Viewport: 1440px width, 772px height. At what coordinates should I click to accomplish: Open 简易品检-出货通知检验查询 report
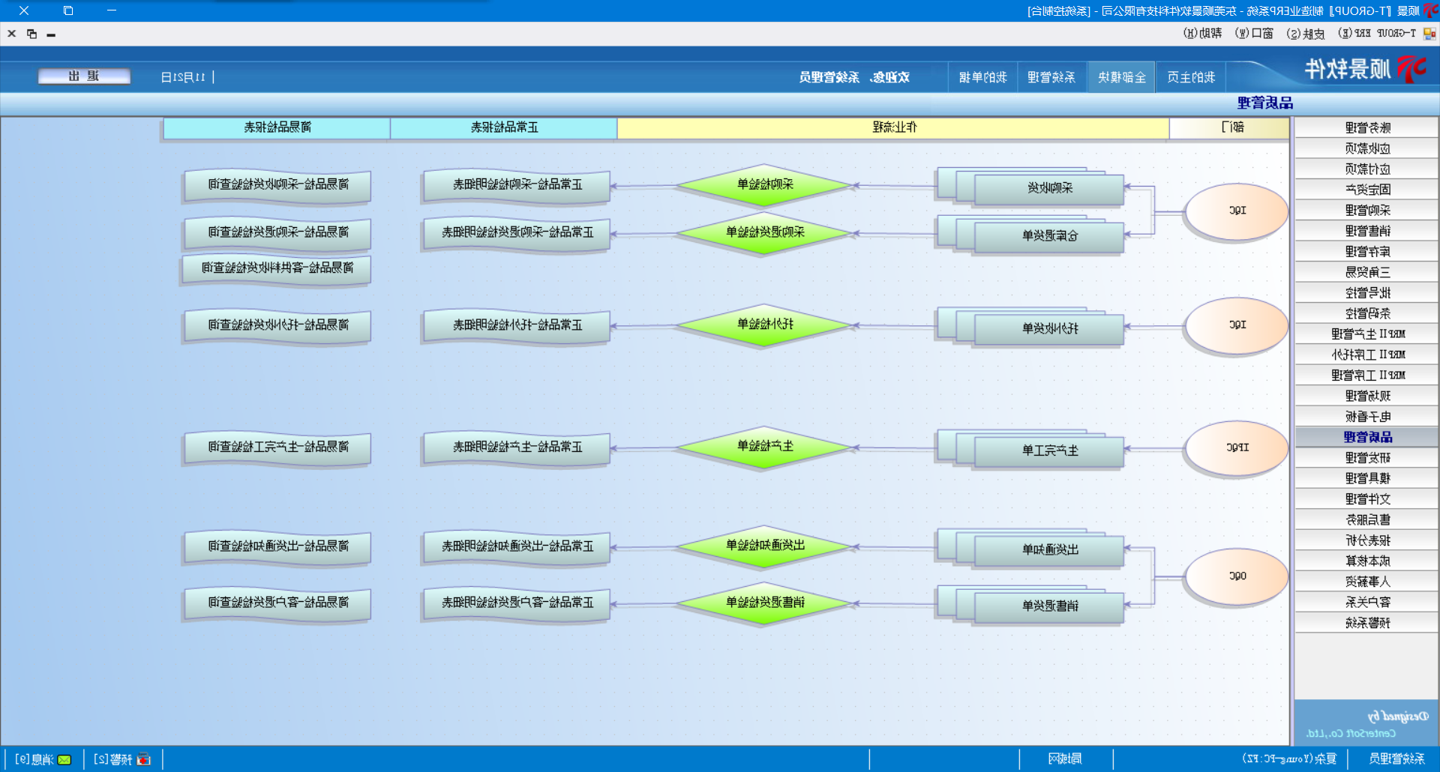pos(277,546)
